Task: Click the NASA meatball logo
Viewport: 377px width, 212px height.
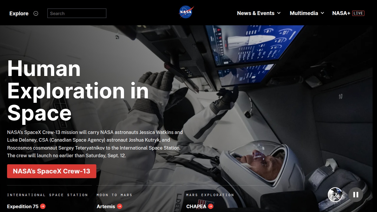Action: (186, 12)
